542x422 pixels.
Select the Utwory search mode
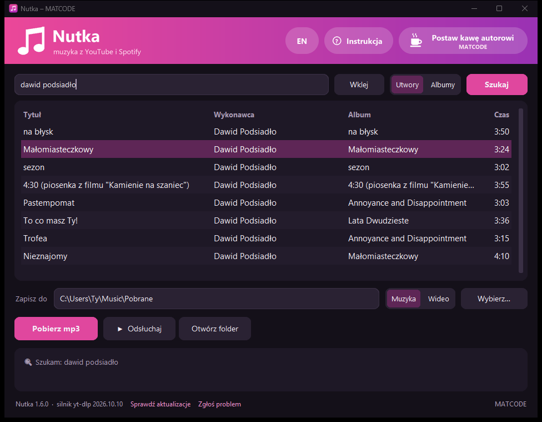tap(407, 85)
